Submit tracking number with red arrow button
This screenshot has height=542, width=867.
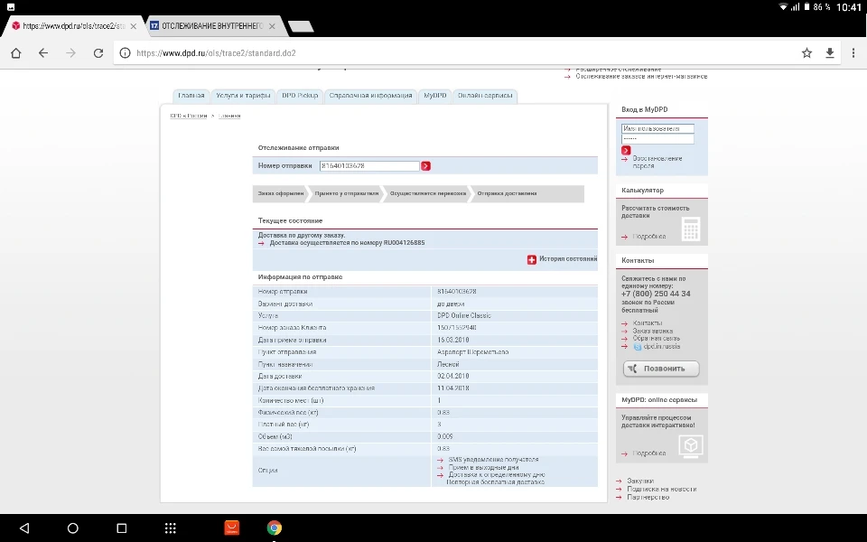(425, 166)
